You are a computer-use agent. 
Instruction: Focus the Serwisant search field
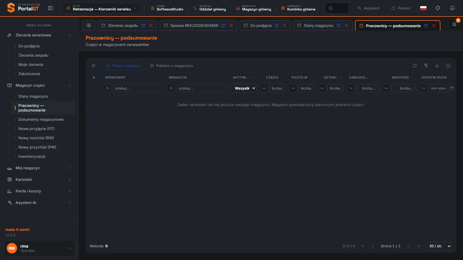[138, 88]
